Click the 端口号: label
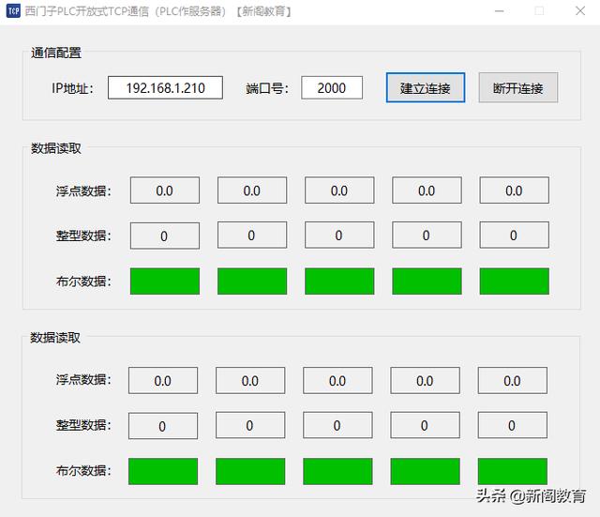 266,88
